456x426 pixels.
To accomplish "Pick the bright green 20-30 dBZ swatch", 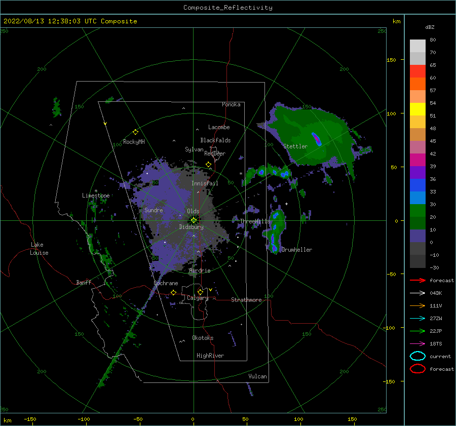I will pos(417,210).
